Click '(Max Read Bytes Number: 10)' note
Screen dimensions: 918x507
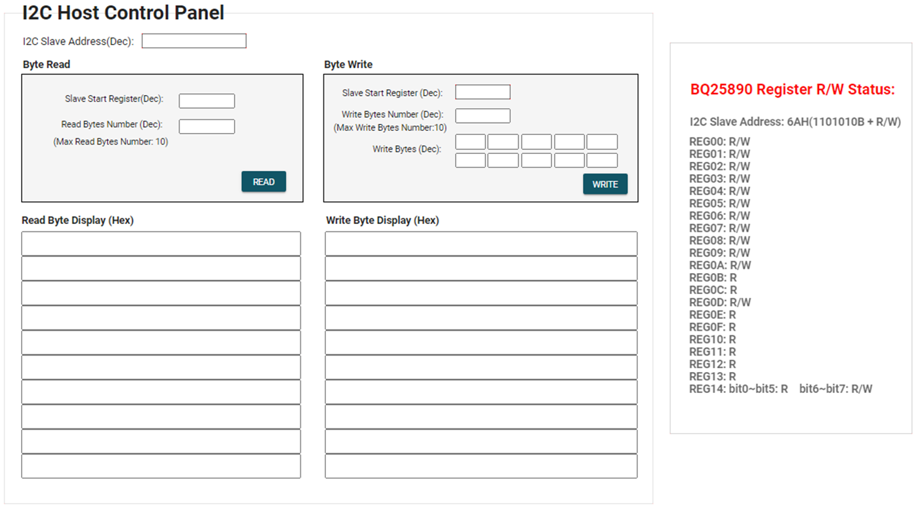[111, 141]
